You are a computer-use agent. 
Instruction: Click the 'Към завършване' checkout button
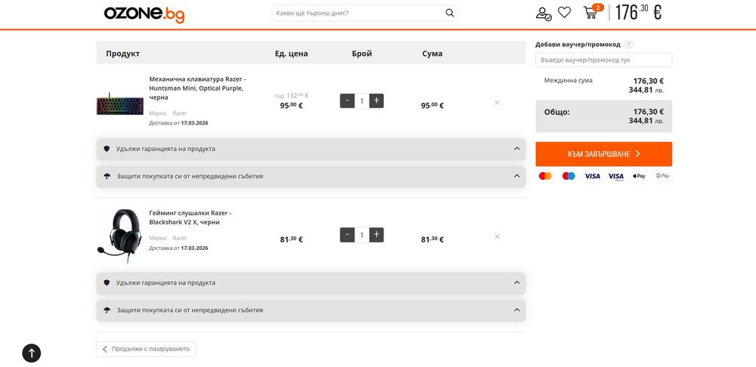point(603,154)
